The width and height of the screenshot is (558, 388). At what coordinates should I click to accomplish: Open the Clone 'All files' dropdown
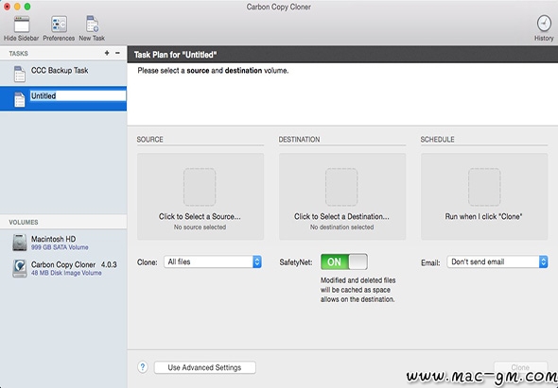pos(213,261)
